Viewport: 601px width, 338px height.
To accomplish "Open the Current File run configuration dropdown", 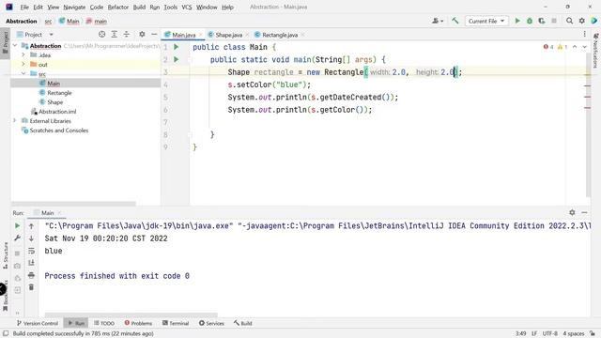I will (x=486, y=21).
